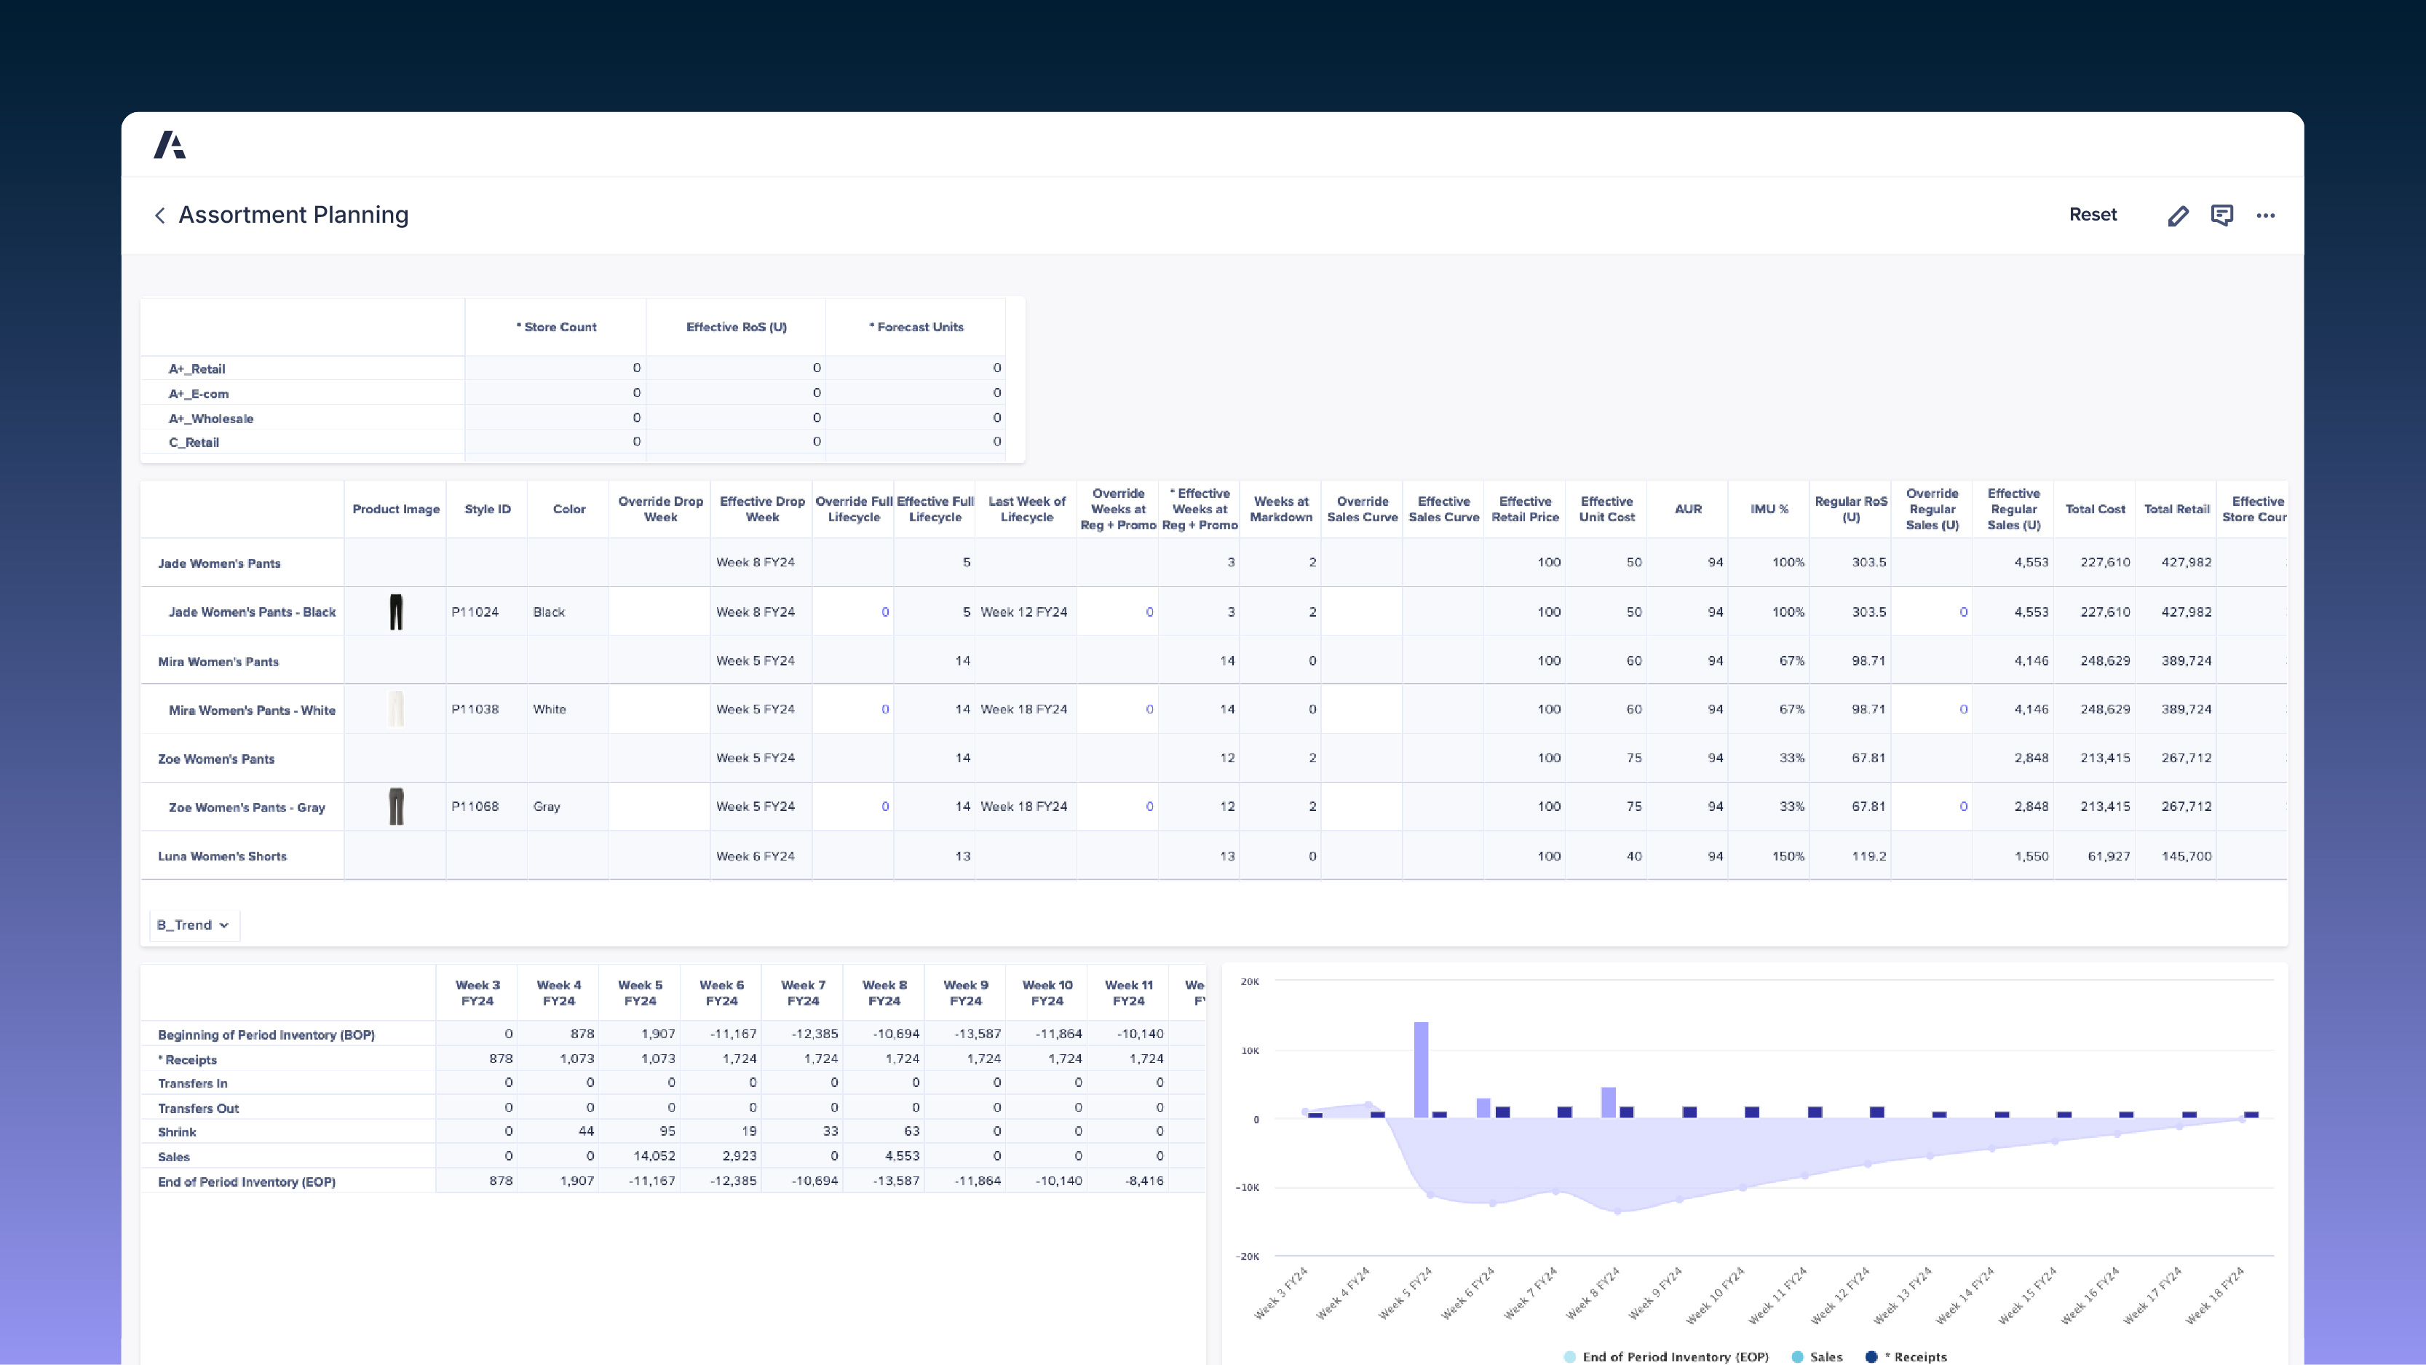Click the white Mira pants product image

[395, 709]
